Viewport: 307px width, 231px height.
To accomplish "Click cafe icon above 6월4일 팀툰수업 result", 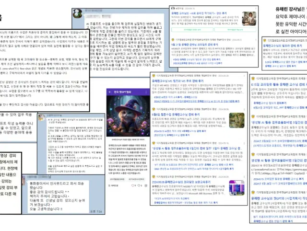I will coord(153,109).
